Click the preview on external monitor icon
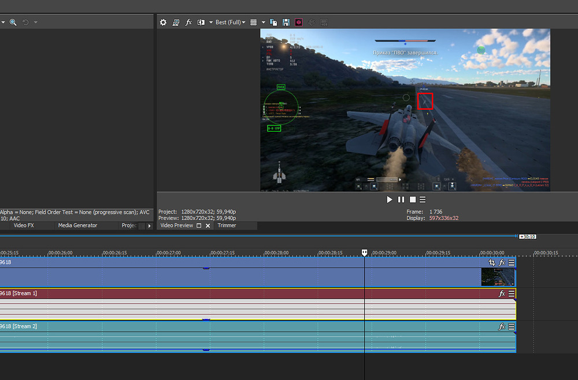The height and width of the screenshot is (380, 578). [176, 23]
